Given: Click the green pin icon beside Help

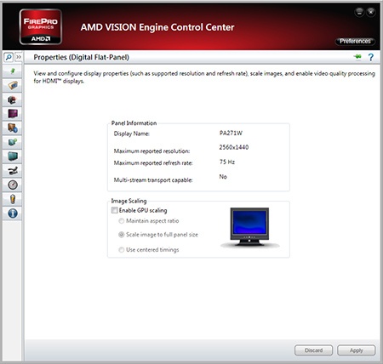Looking at the screenshot, I should pyautogui.click(x=357, y=57).
